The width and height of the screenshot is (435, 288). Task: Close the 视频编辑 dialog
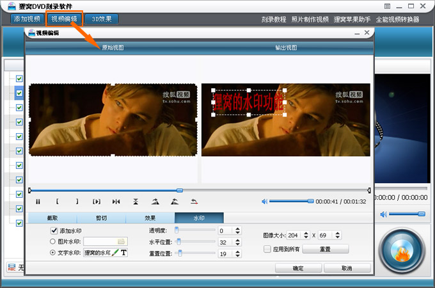(x=367, y=33)
